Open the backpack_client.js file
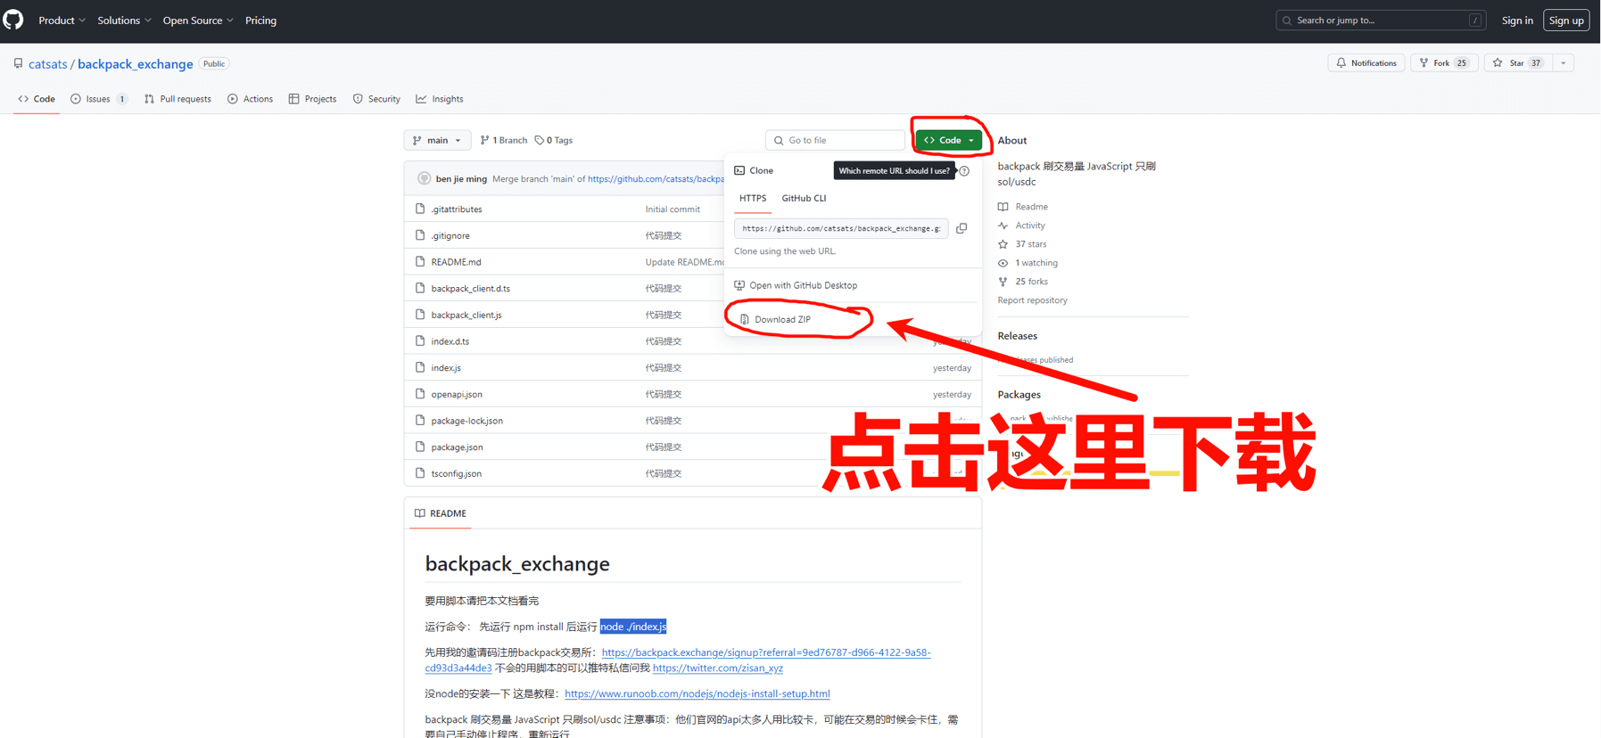The width and height of the screenshot is (1601, 738). click(466, 316)
